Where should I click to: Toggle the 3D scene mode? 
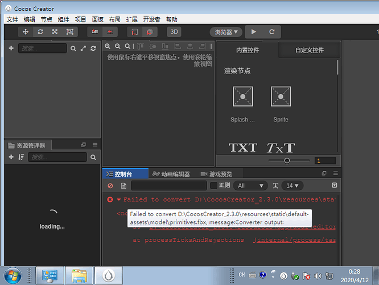[174, 32]
